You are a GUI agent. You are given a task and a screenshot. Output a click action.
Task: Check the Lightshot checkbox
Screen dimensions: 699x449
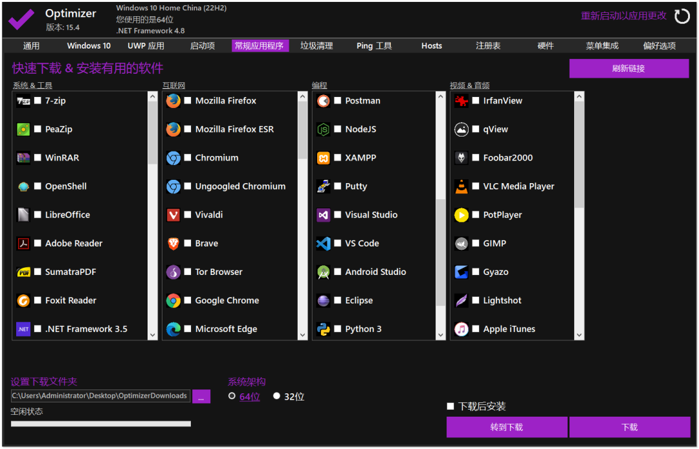coord(476,300)
